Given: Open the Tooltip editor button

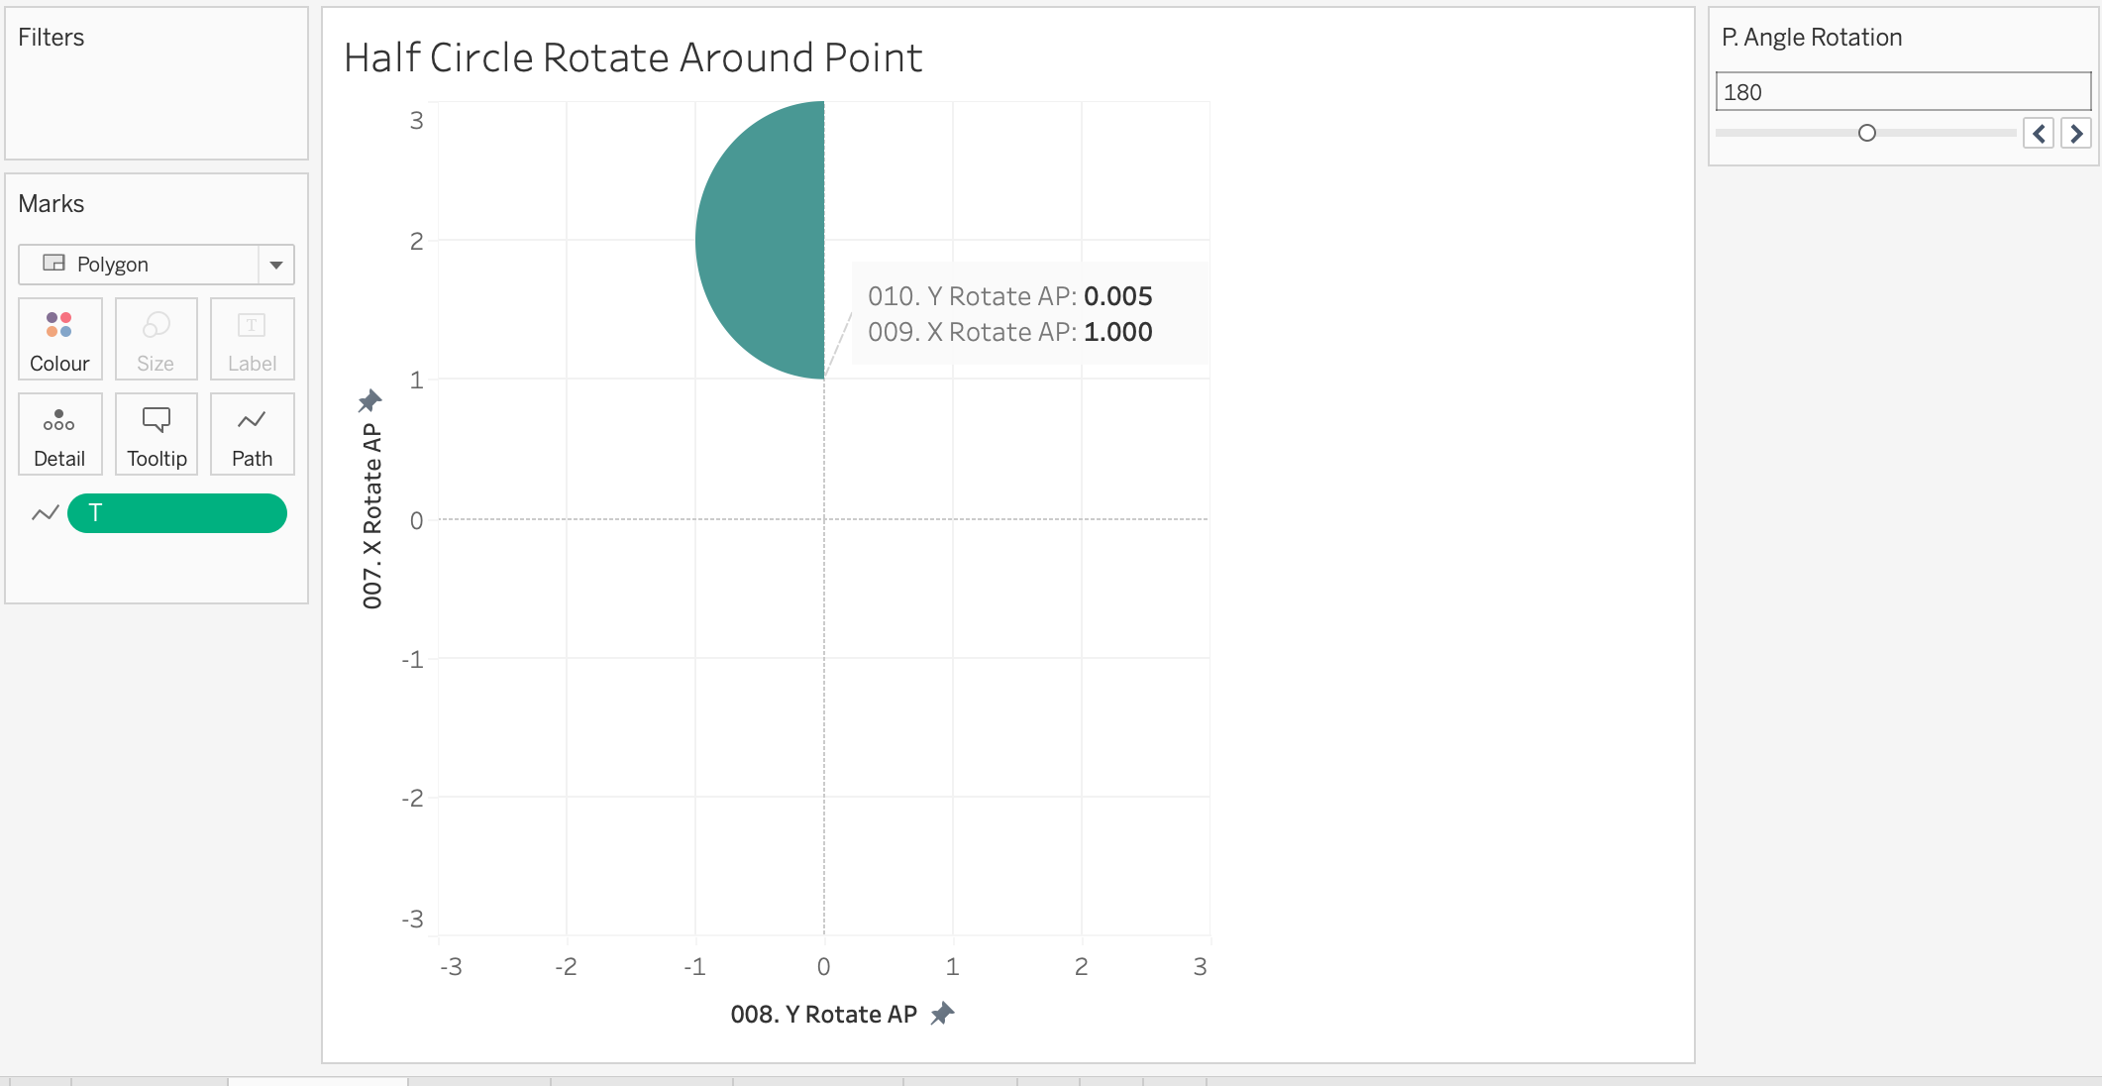Looking at the screenshot, I should pyautogui.click(x=156, y=434).
